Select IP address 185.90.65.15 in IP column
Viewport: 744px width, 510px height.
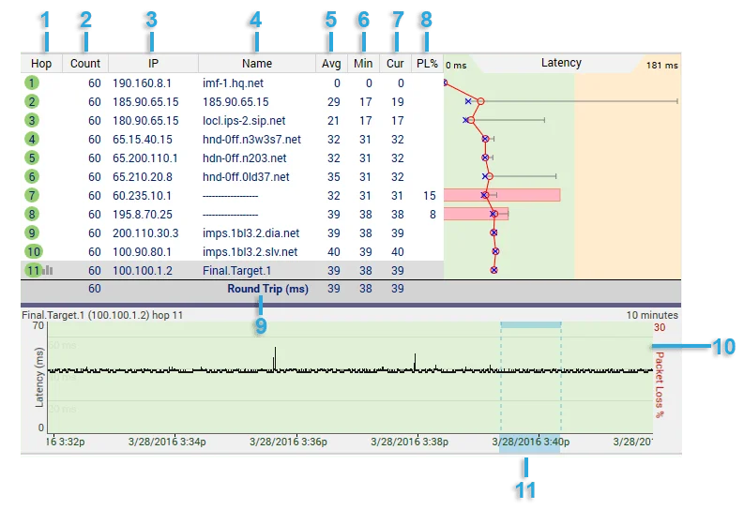[145, 102]
